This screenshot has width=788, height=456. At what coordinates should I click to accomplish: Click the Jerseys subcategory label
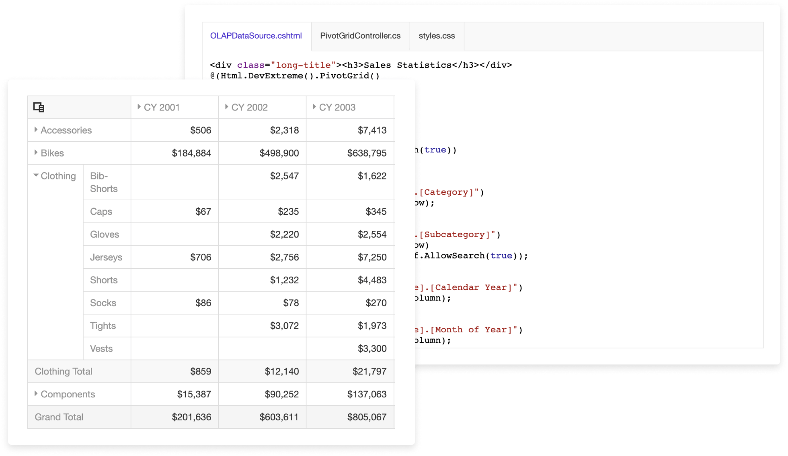point(106,257)
